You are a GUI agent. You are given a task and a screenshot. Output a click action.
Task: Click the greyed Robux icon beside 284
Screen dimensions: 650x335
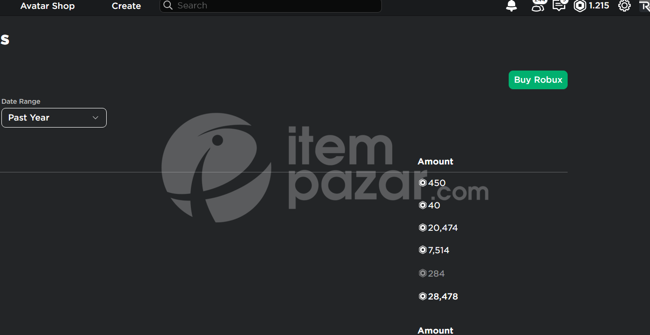(423, 273)
